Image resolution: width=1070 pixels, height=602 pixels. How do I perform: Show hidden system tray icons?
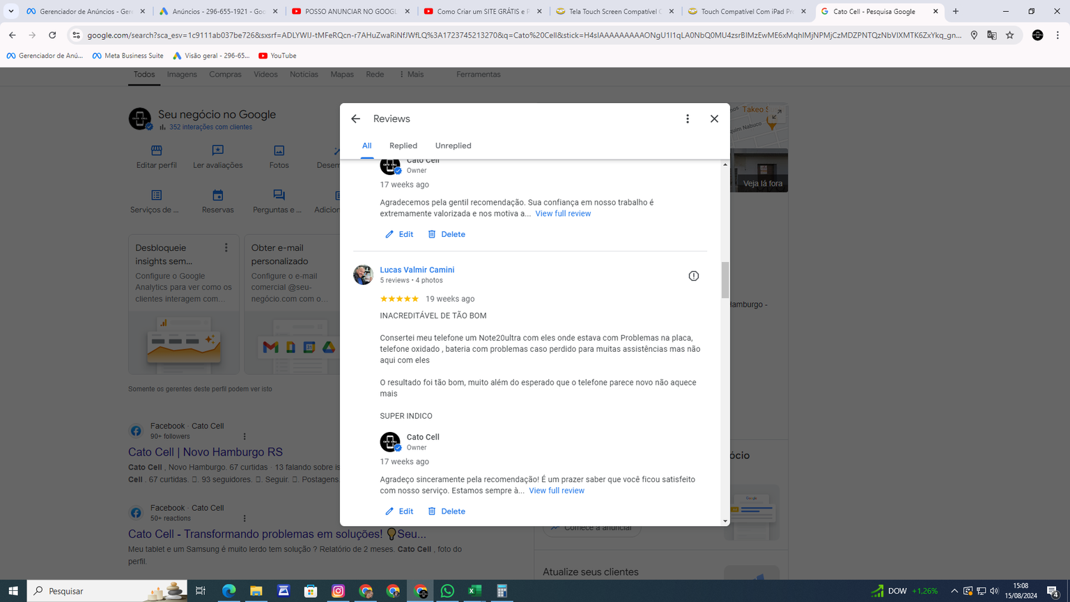point(954,591)
